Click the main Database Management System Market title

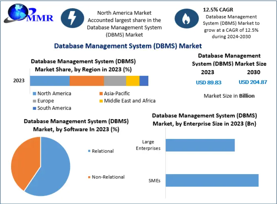[128, 46]
